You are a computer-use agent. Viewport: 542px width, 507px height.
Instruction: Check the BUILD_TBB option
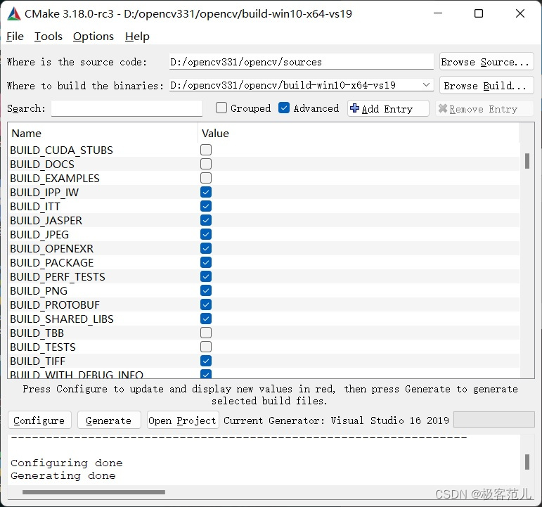[x=206, y=333]
